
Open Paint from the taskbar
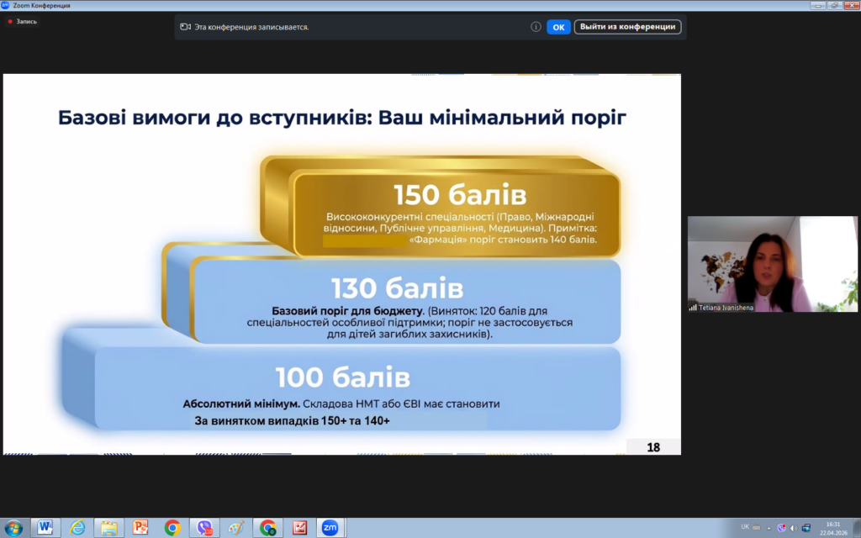tap(236, 528)
